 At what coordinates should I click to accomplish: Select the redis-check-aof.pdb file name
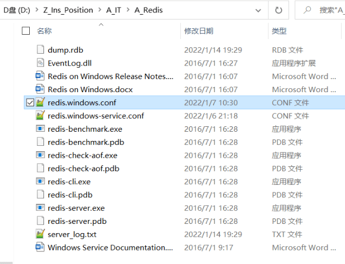(x=83, y=169)
